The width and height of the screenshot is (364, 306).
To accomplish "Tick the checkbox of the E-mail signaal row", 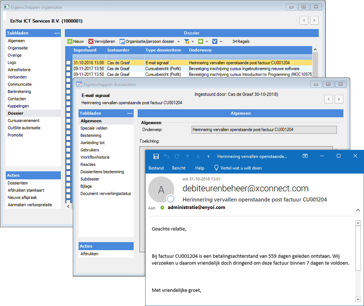I will (x=69, y=62).
